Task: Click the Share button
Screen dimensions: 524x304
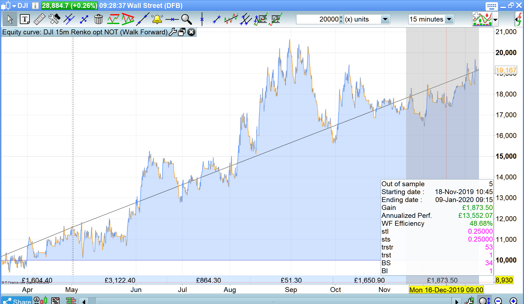Action: click(16, 301)
